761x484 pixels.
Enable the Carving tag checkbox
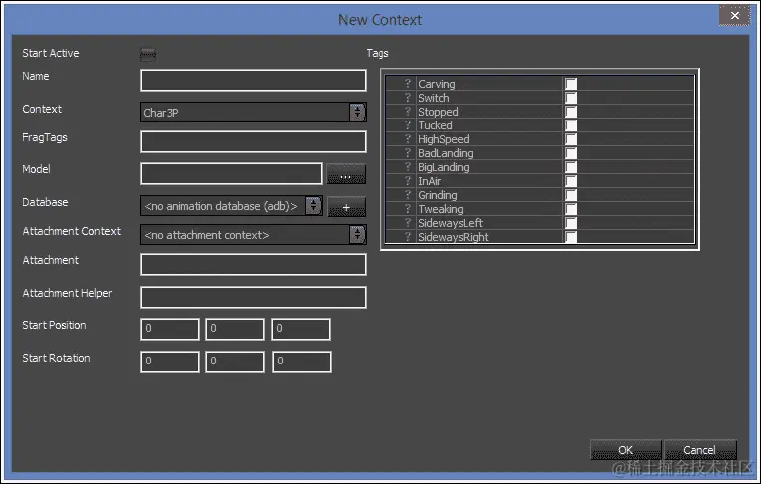click(571, 84)
